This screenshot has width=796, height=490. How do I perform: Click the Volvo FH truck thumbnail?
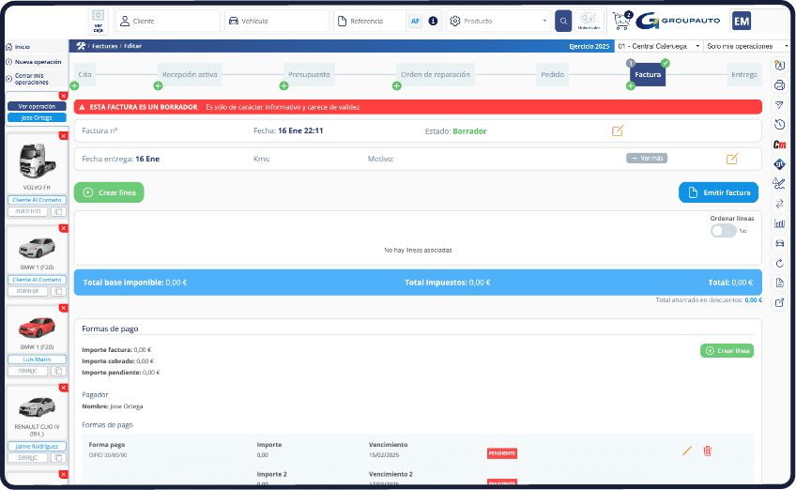click(x=36, y=161)
